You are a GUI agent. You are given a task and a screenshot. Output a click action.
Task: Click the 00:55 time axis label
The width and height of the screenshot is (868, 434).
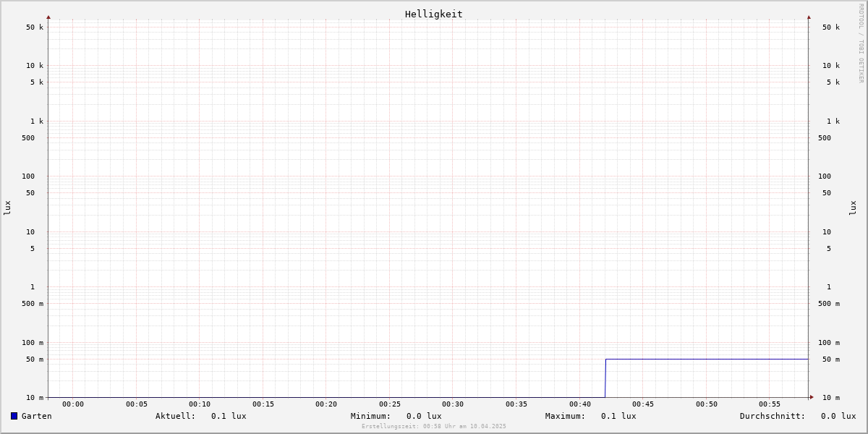click(x=770, y=404)
